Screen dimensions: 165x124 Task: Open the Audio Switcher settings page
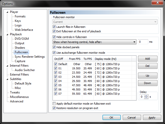click(x=25, y=70)
